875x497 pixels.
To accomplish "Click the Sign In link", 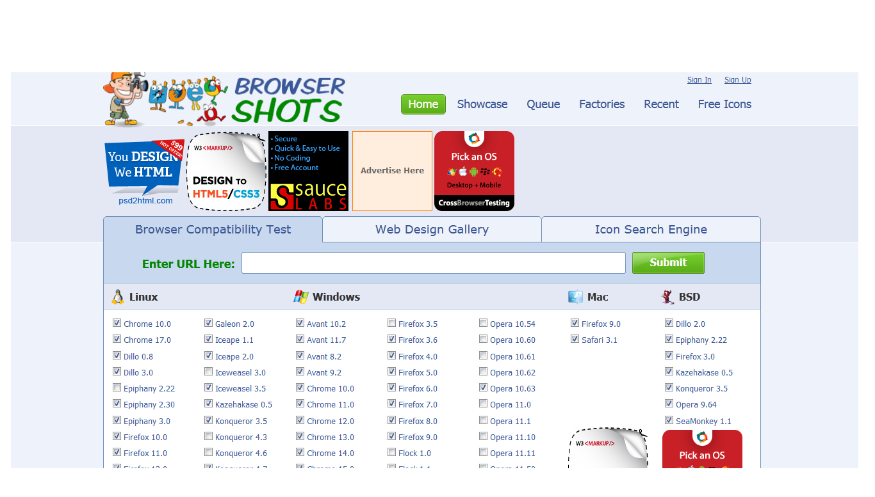I will (699, 79).
